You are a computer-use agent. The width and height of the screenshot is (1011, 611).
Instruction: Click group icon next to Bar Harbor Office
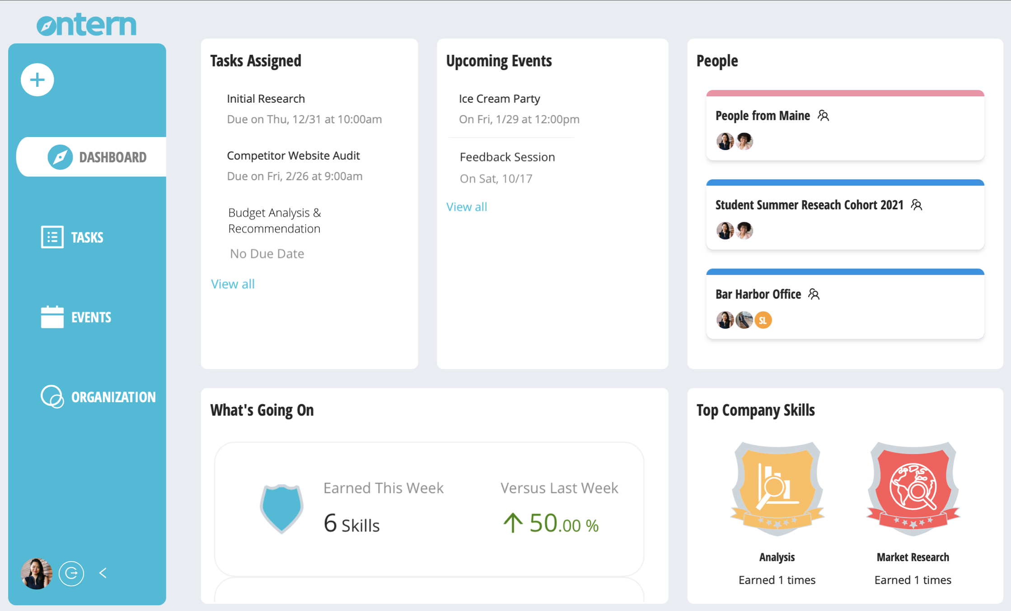814,294
